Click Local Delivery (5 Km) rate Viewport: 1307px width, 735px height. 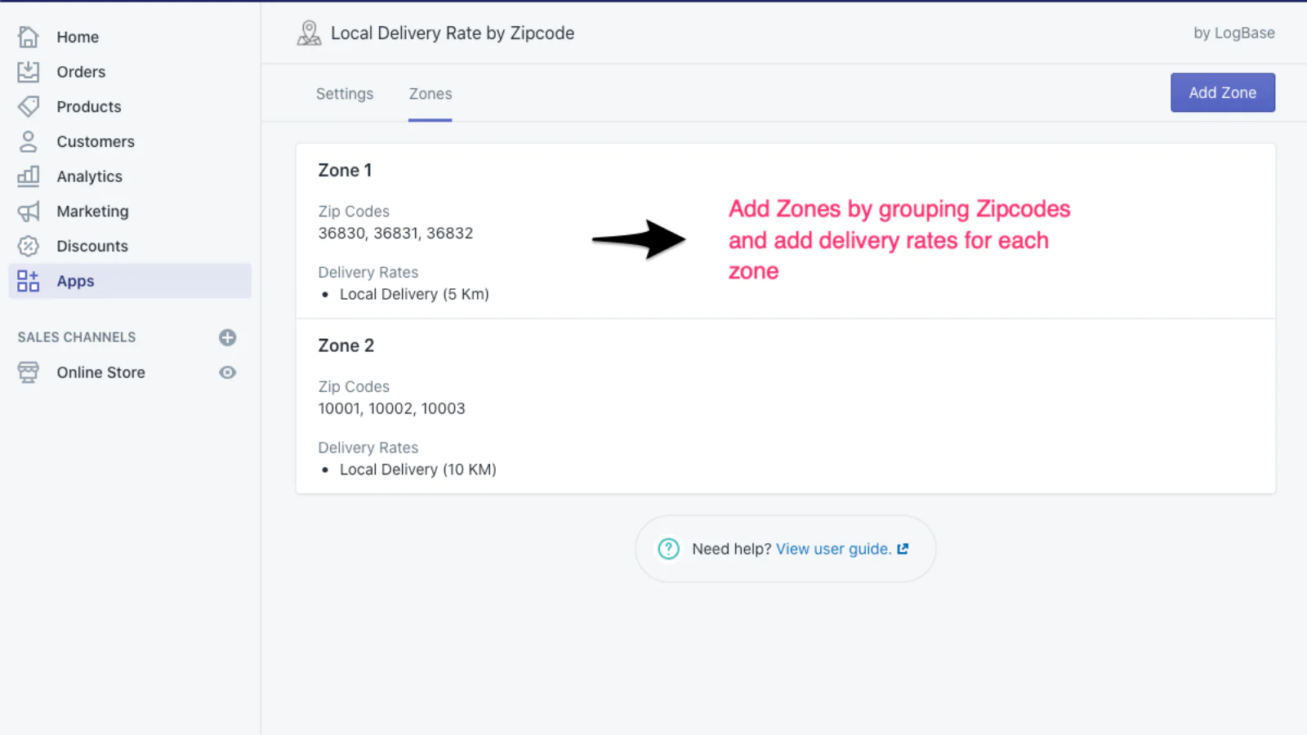414,294
